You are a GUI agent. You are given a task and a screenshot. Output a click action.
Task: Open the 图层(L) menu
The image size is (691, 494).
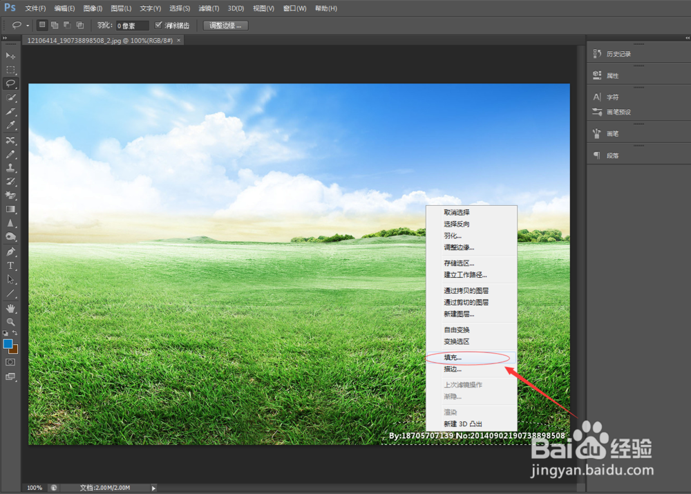click(121, 8)
